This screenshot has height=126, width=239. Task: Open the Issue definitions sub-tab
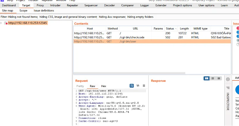pyautogui.click(x=44, y=11)
